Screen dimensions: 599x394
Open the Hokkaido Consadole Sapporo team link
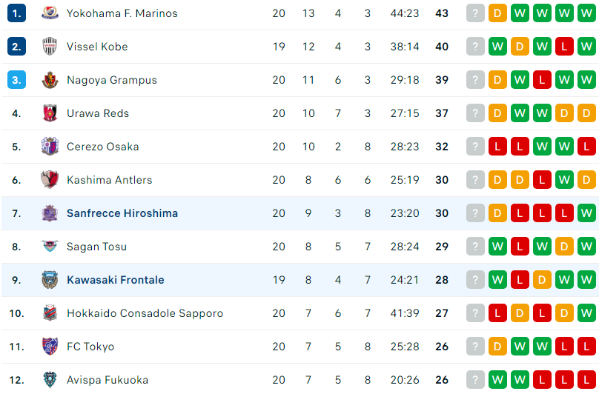pyautogui.click(x=145, y=313)
